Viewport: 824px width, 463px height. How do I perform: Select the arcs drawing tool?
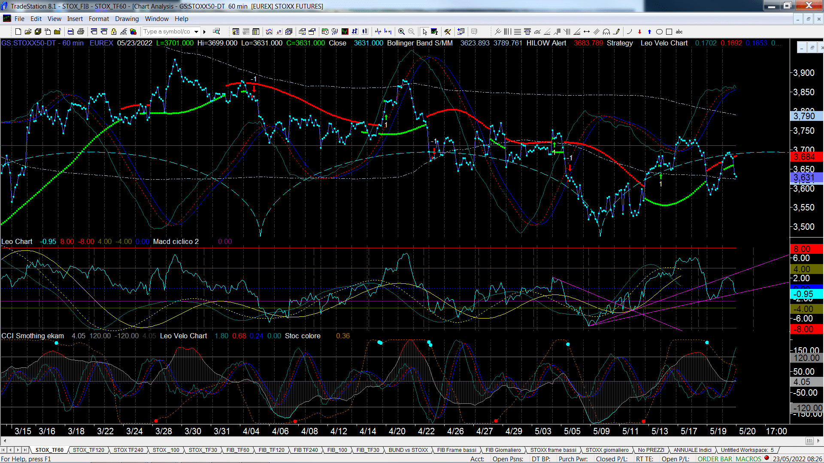606,32
